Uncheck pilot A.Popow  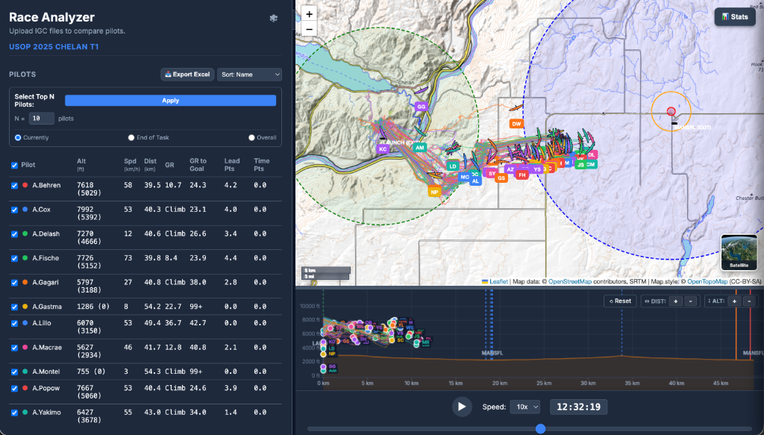click(x=14, y=389)
